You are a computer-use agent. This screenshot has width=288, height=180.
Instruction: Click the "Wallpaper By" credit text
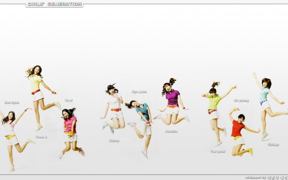pyautogui.click(x=255, y=177)
